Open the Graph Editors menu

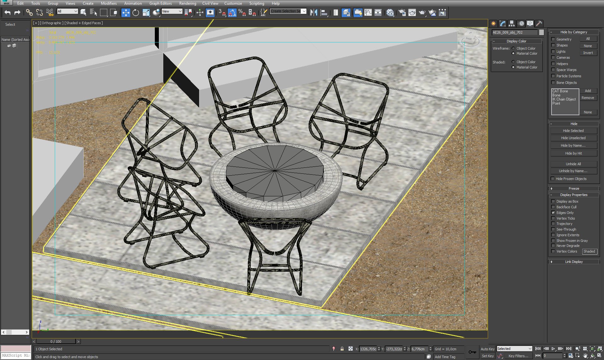click(160, 3)
